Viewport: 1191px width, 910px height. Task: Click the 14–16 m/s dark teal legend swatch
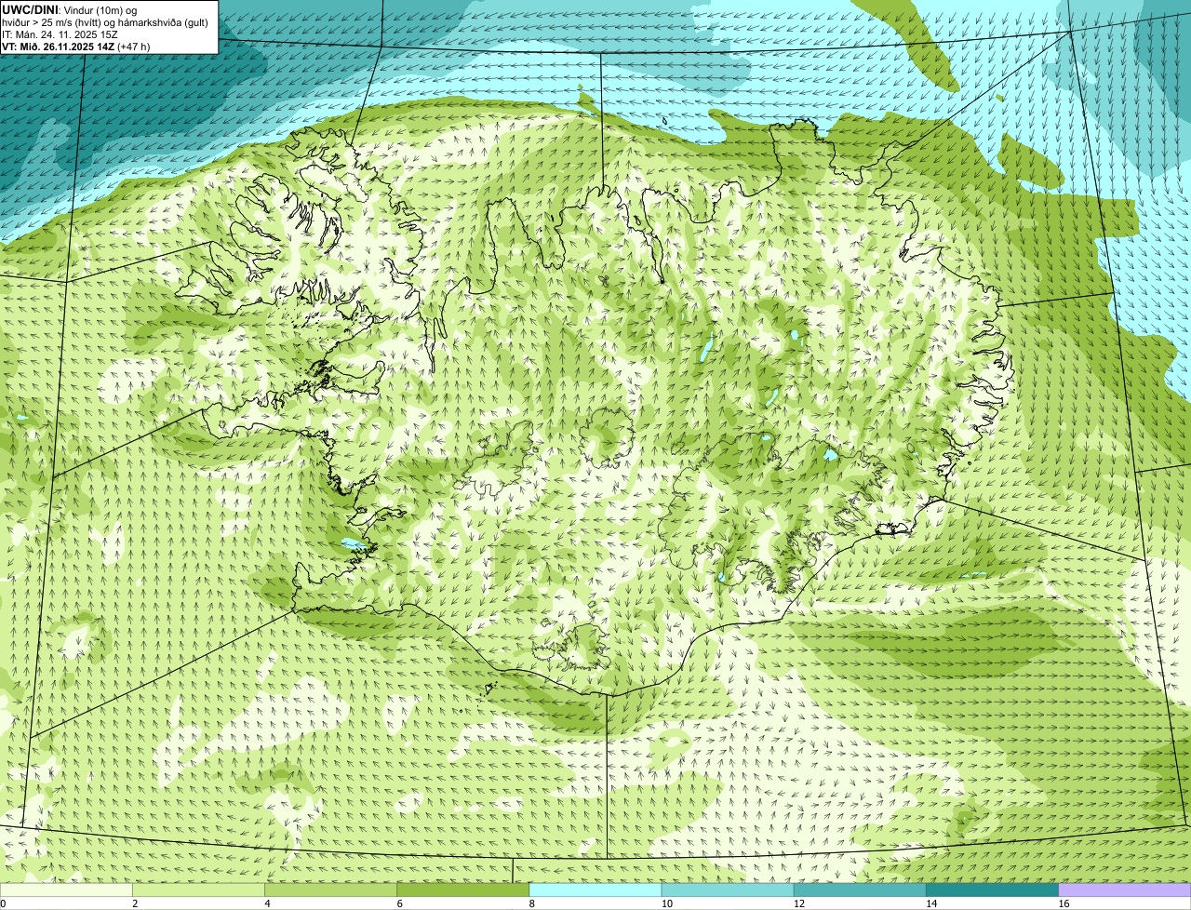(992, 890)
